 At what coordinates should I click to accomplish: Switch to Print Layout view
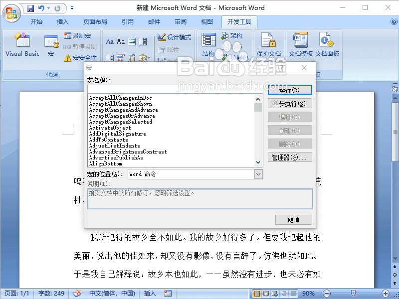tap(257, 294)
